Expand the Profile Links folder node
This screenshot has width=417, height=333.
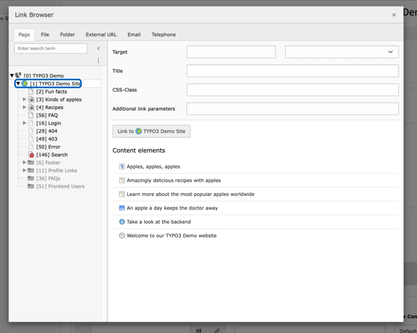(24, 170)
